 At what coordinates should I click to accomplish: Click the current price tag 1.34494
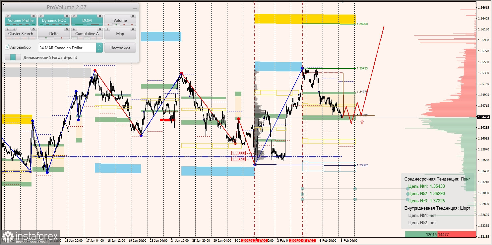pos(484,117)
